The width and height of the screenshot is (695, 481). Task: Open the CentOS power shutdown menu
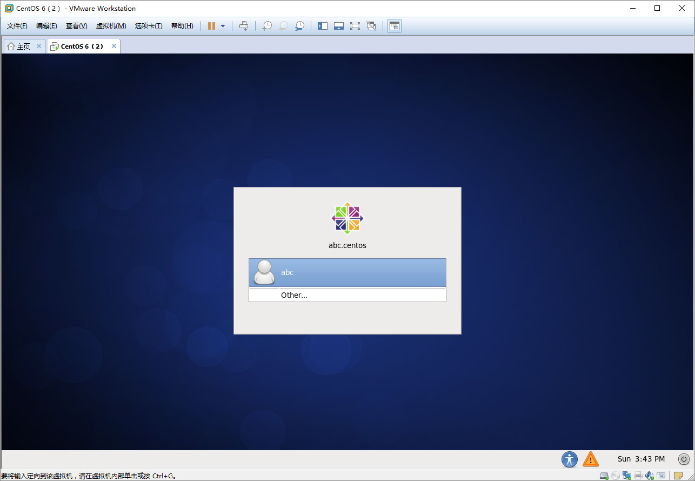click(684, 459)
